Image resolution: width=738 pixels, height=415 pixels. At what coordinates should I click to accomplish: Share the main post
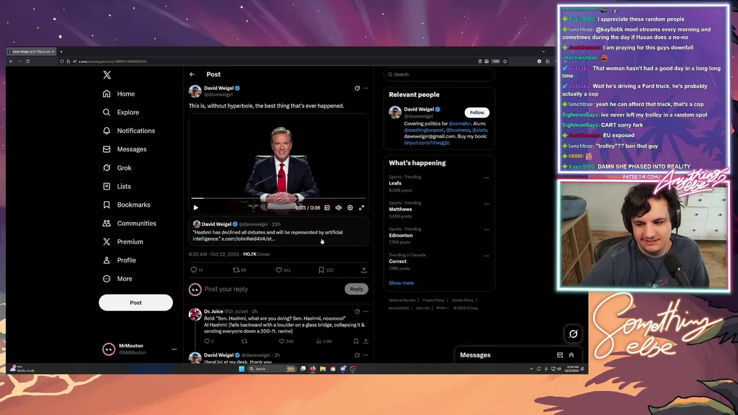(x=364, y=270)
